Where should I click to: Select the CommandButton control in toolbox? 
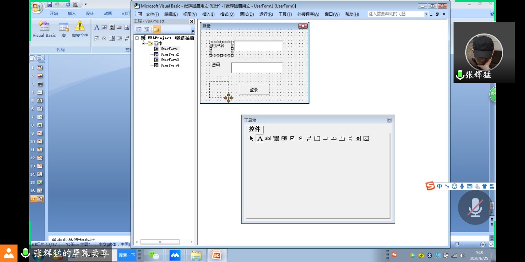click(325, 139)
